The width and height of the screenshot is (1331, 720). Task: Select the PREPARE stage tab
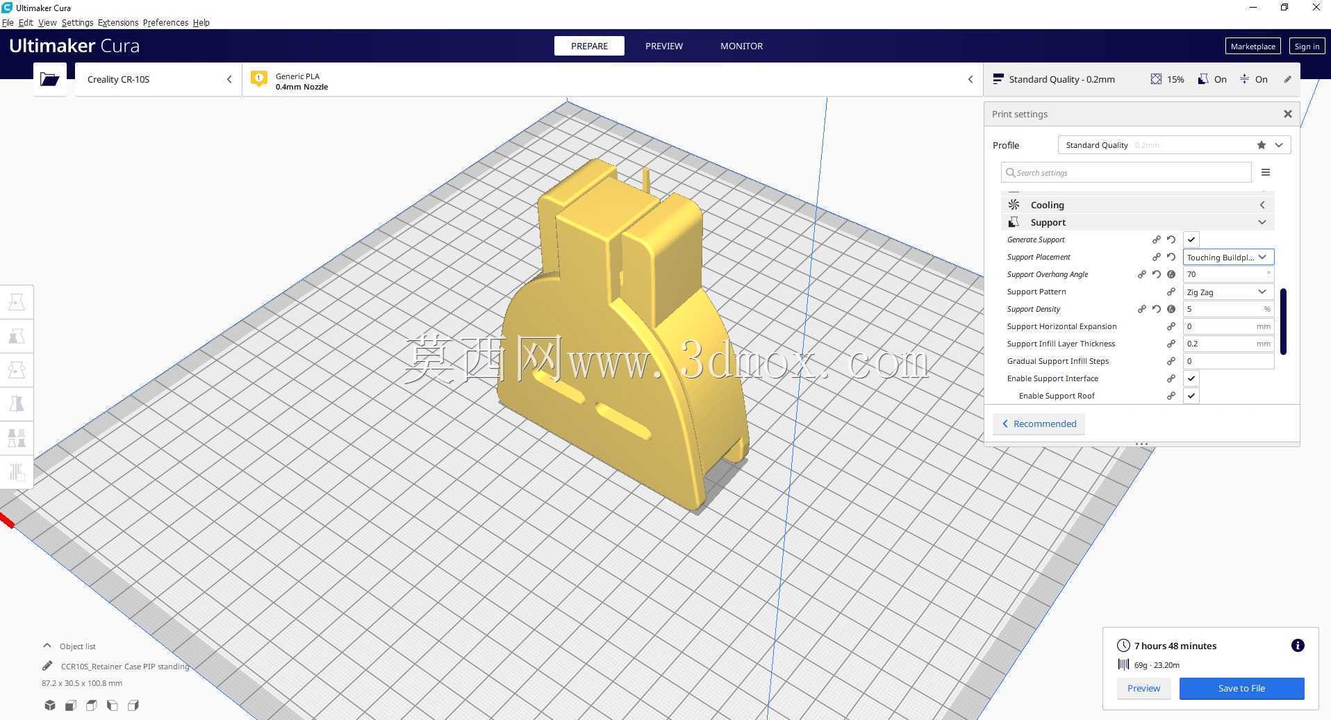pyautogui.click(x=589, y=46)
